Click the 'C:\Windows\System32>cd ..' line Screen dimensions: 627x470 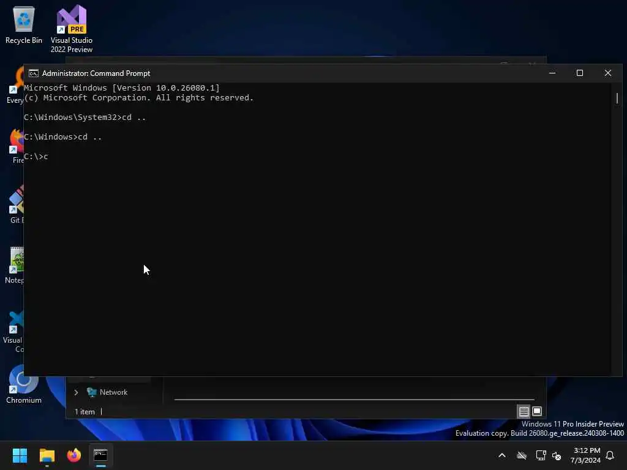pyautogui.click(x=84, y=117)
